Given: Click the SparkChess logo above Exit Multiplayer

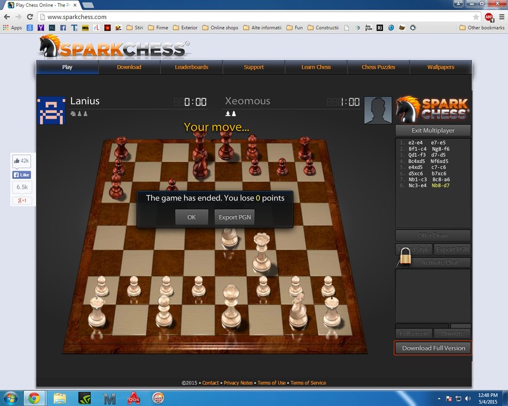Looking at the screenshot, I should click(432, 110).
